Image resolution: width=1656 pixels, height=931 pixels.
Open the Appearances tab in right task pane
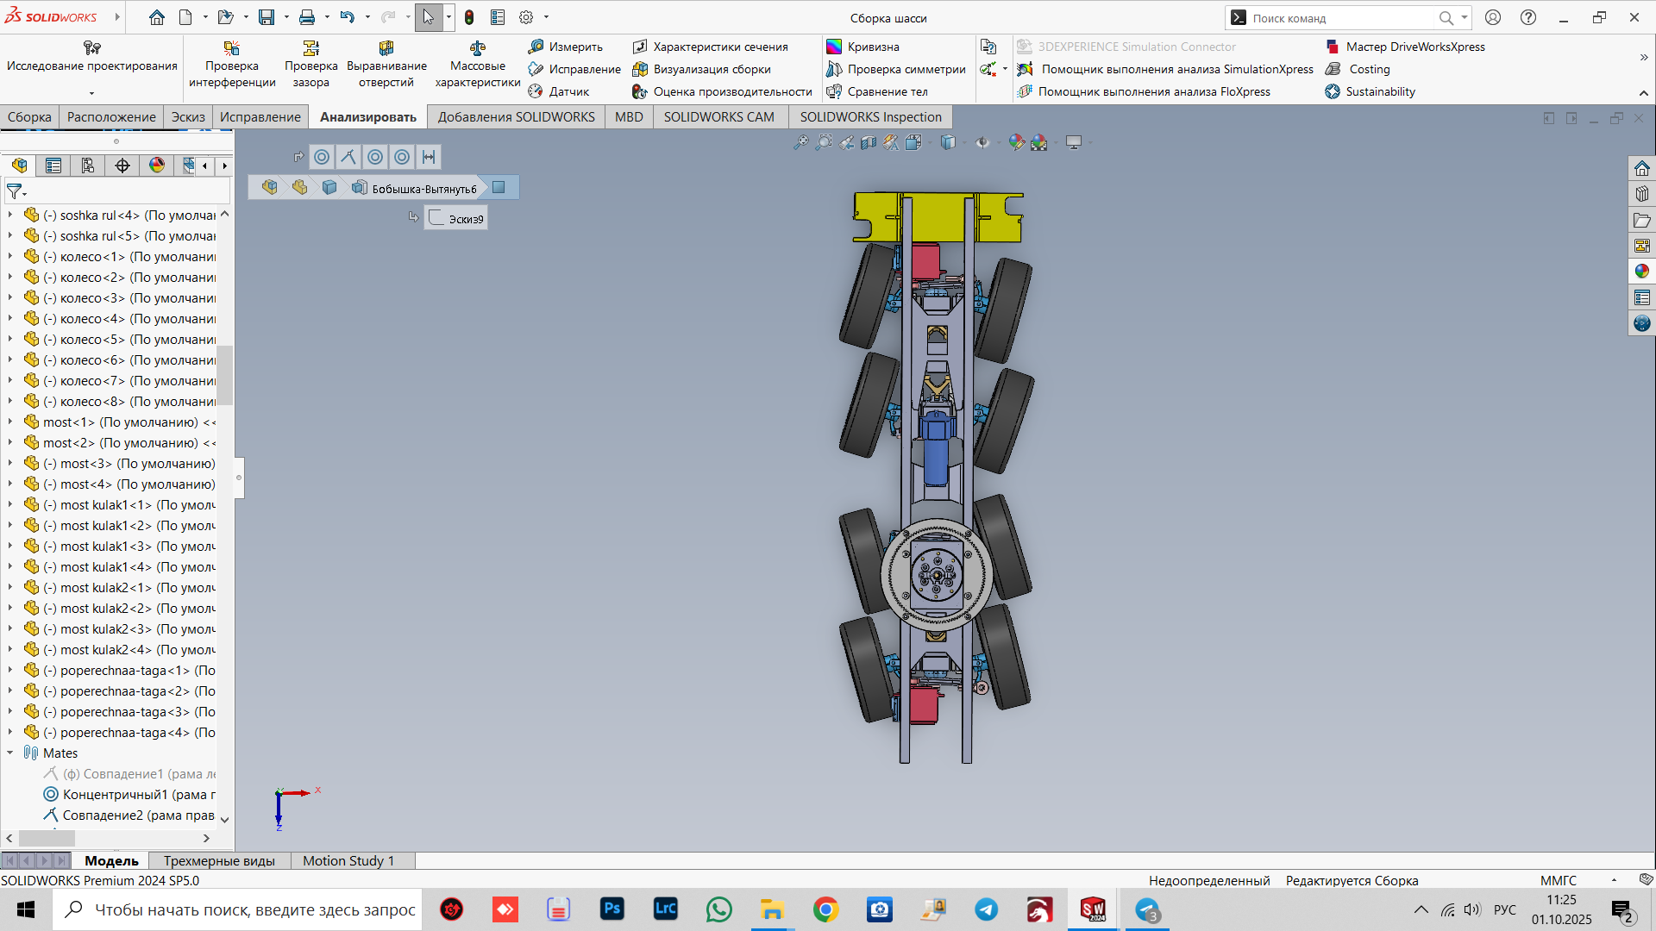(x=1641, y=272)
